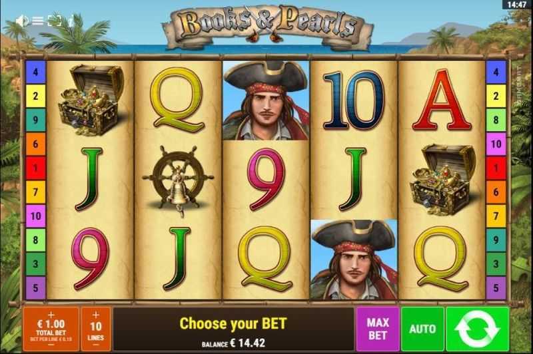The image size is (533, 354).
Task: Select payline 4 on the left column
Action: click(36, 72)
